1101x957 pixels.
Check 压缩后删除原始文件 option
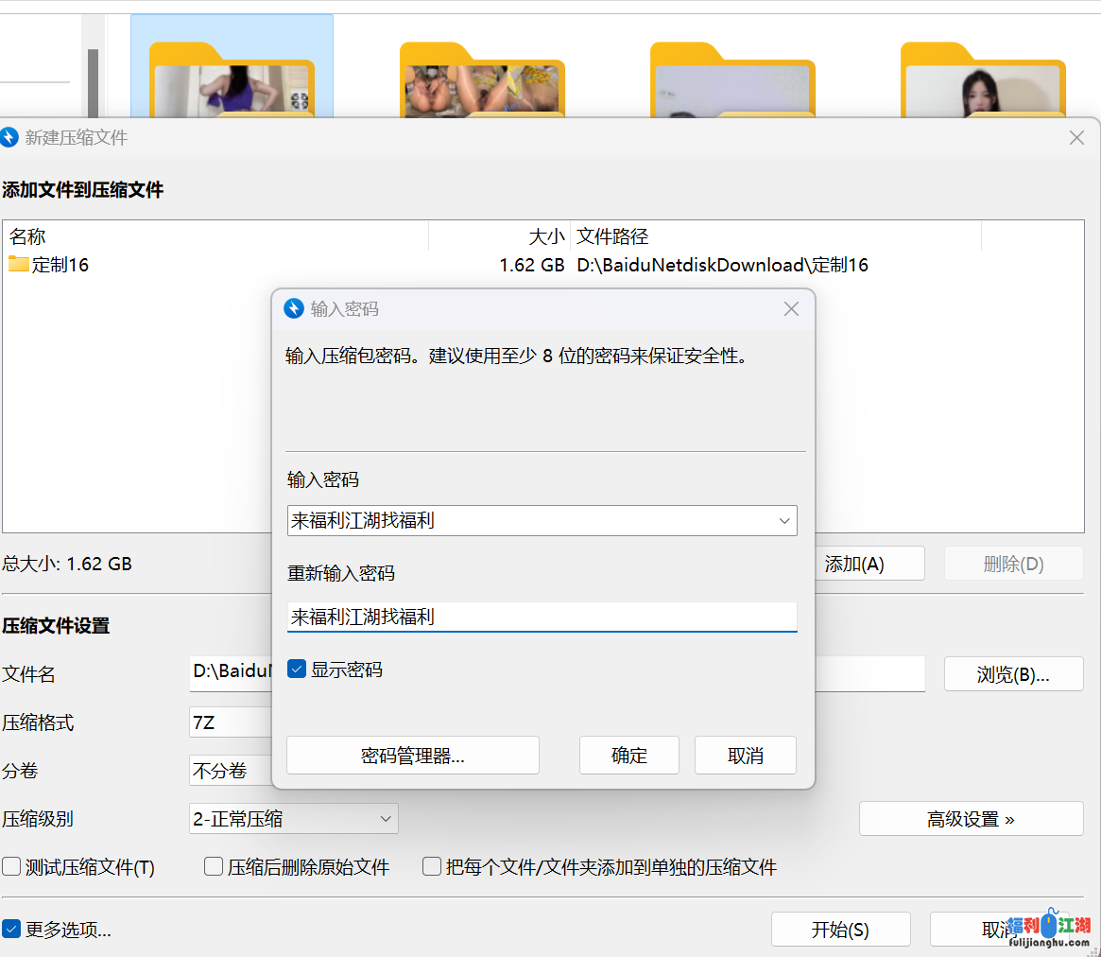click(x=214, y=867)
